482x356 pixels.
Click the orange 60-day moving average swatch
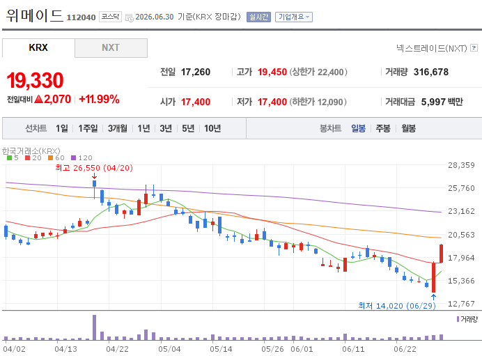coord(50,157)
